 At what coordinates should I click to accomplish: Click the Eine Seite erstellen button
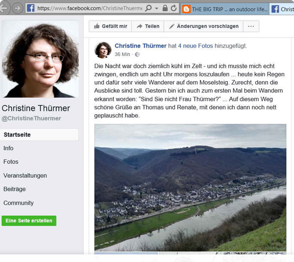(29, 220)
